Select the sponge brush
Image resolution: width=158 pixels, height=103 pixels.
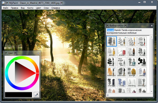[x=132, y=72]
